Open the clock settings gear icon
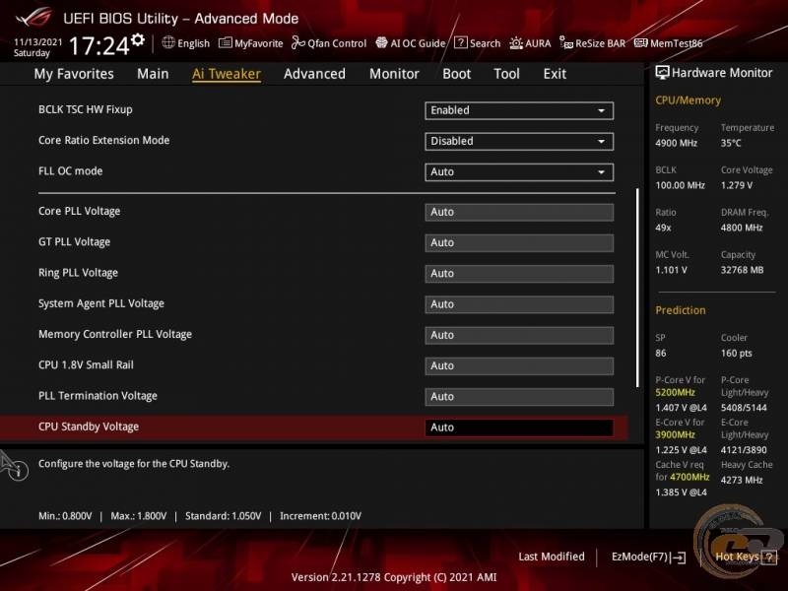This screenshot has height=591, width=788. coord(138,39)
